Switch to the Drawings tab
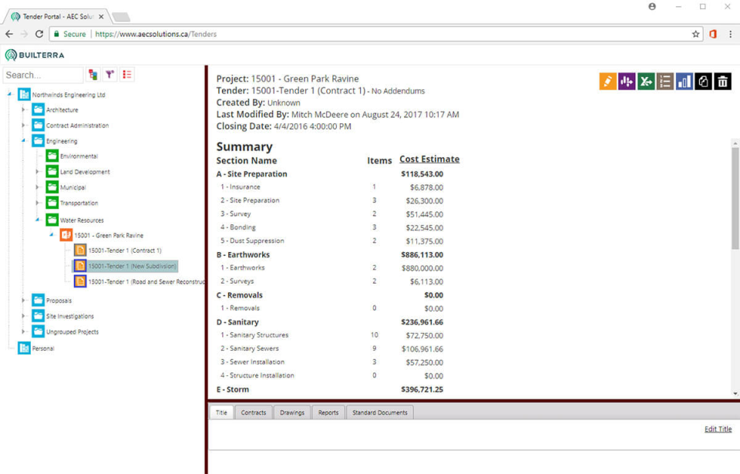The height and width of the screenshot is (474, 740). click(x=291, y=412)
